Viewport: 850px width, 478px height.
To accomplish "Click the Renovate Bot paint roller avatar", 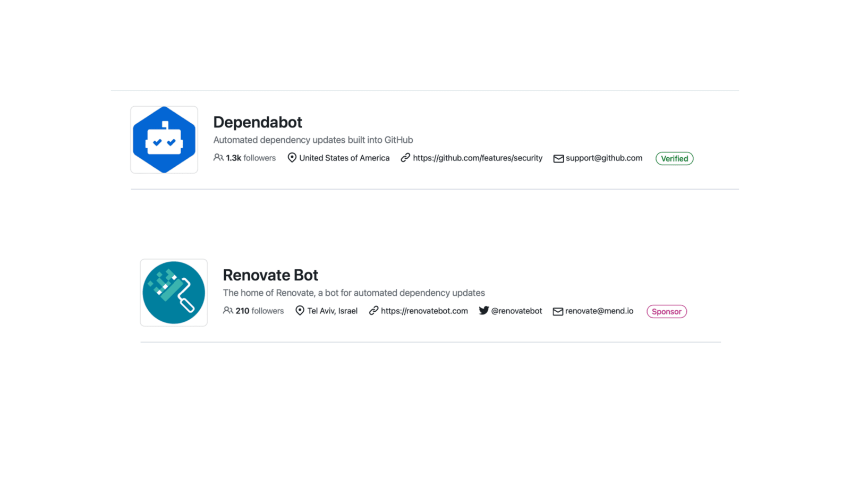I will point(174,293).
